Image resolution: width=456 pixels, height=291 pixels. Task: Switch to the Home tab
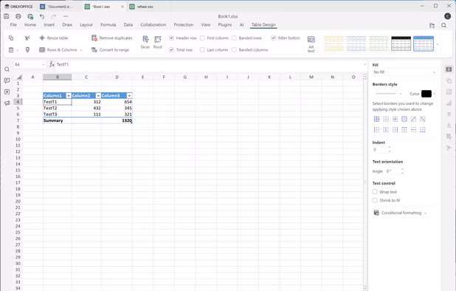(x=30, y=24)
